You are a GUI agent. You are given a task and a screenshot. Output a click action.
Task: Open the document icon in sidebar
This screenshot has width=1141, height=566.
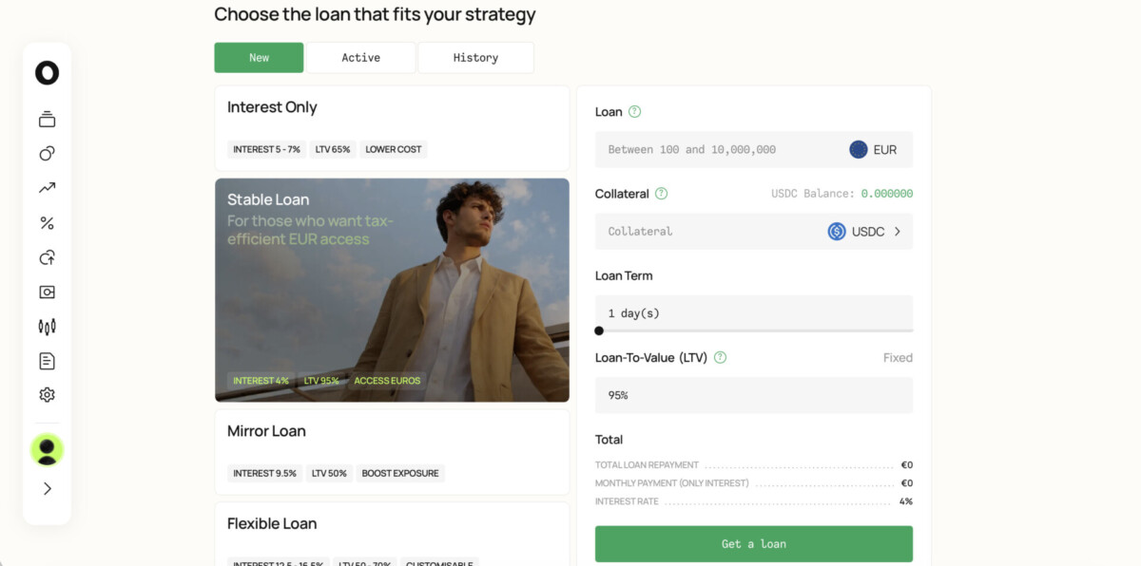click(x=47, y=361)
